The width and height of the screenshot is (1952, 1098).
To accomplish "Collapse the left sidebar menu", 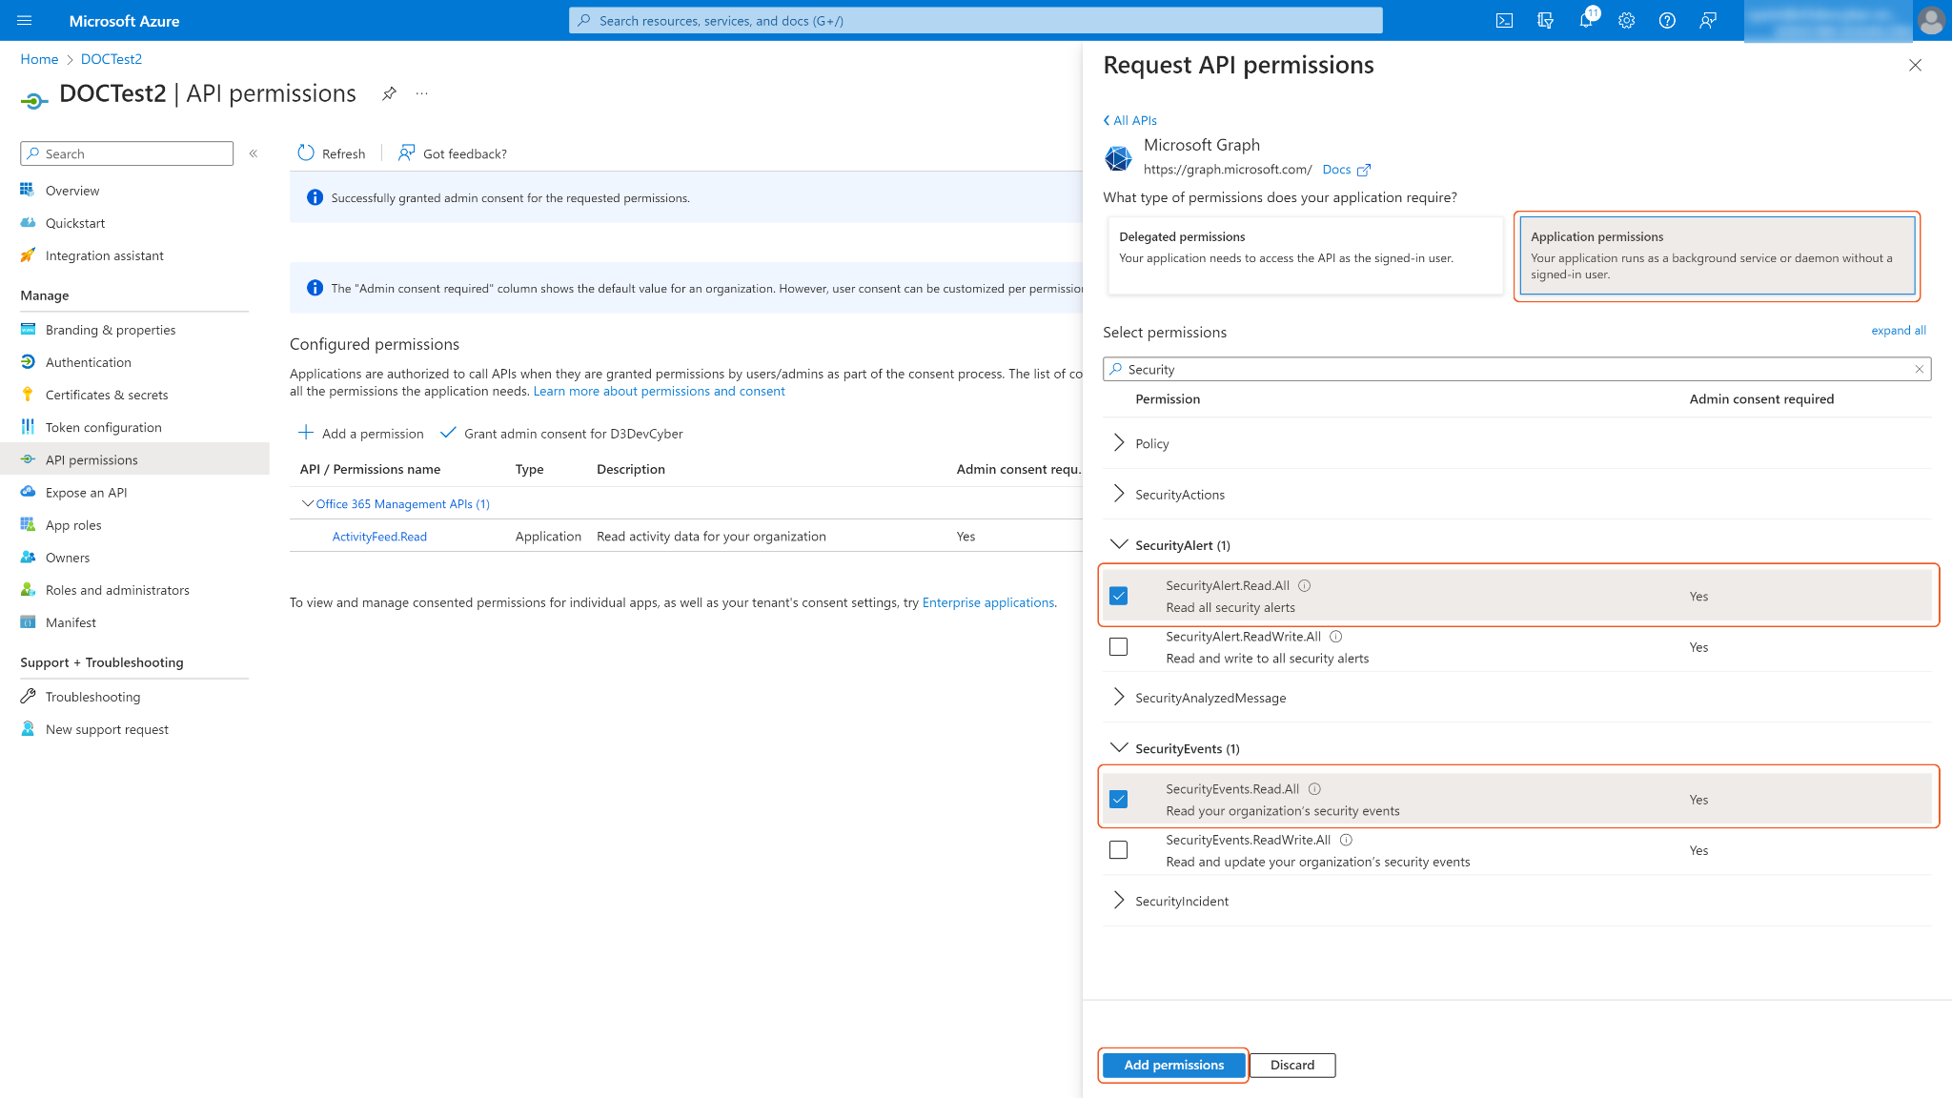I will click(254, 153).
